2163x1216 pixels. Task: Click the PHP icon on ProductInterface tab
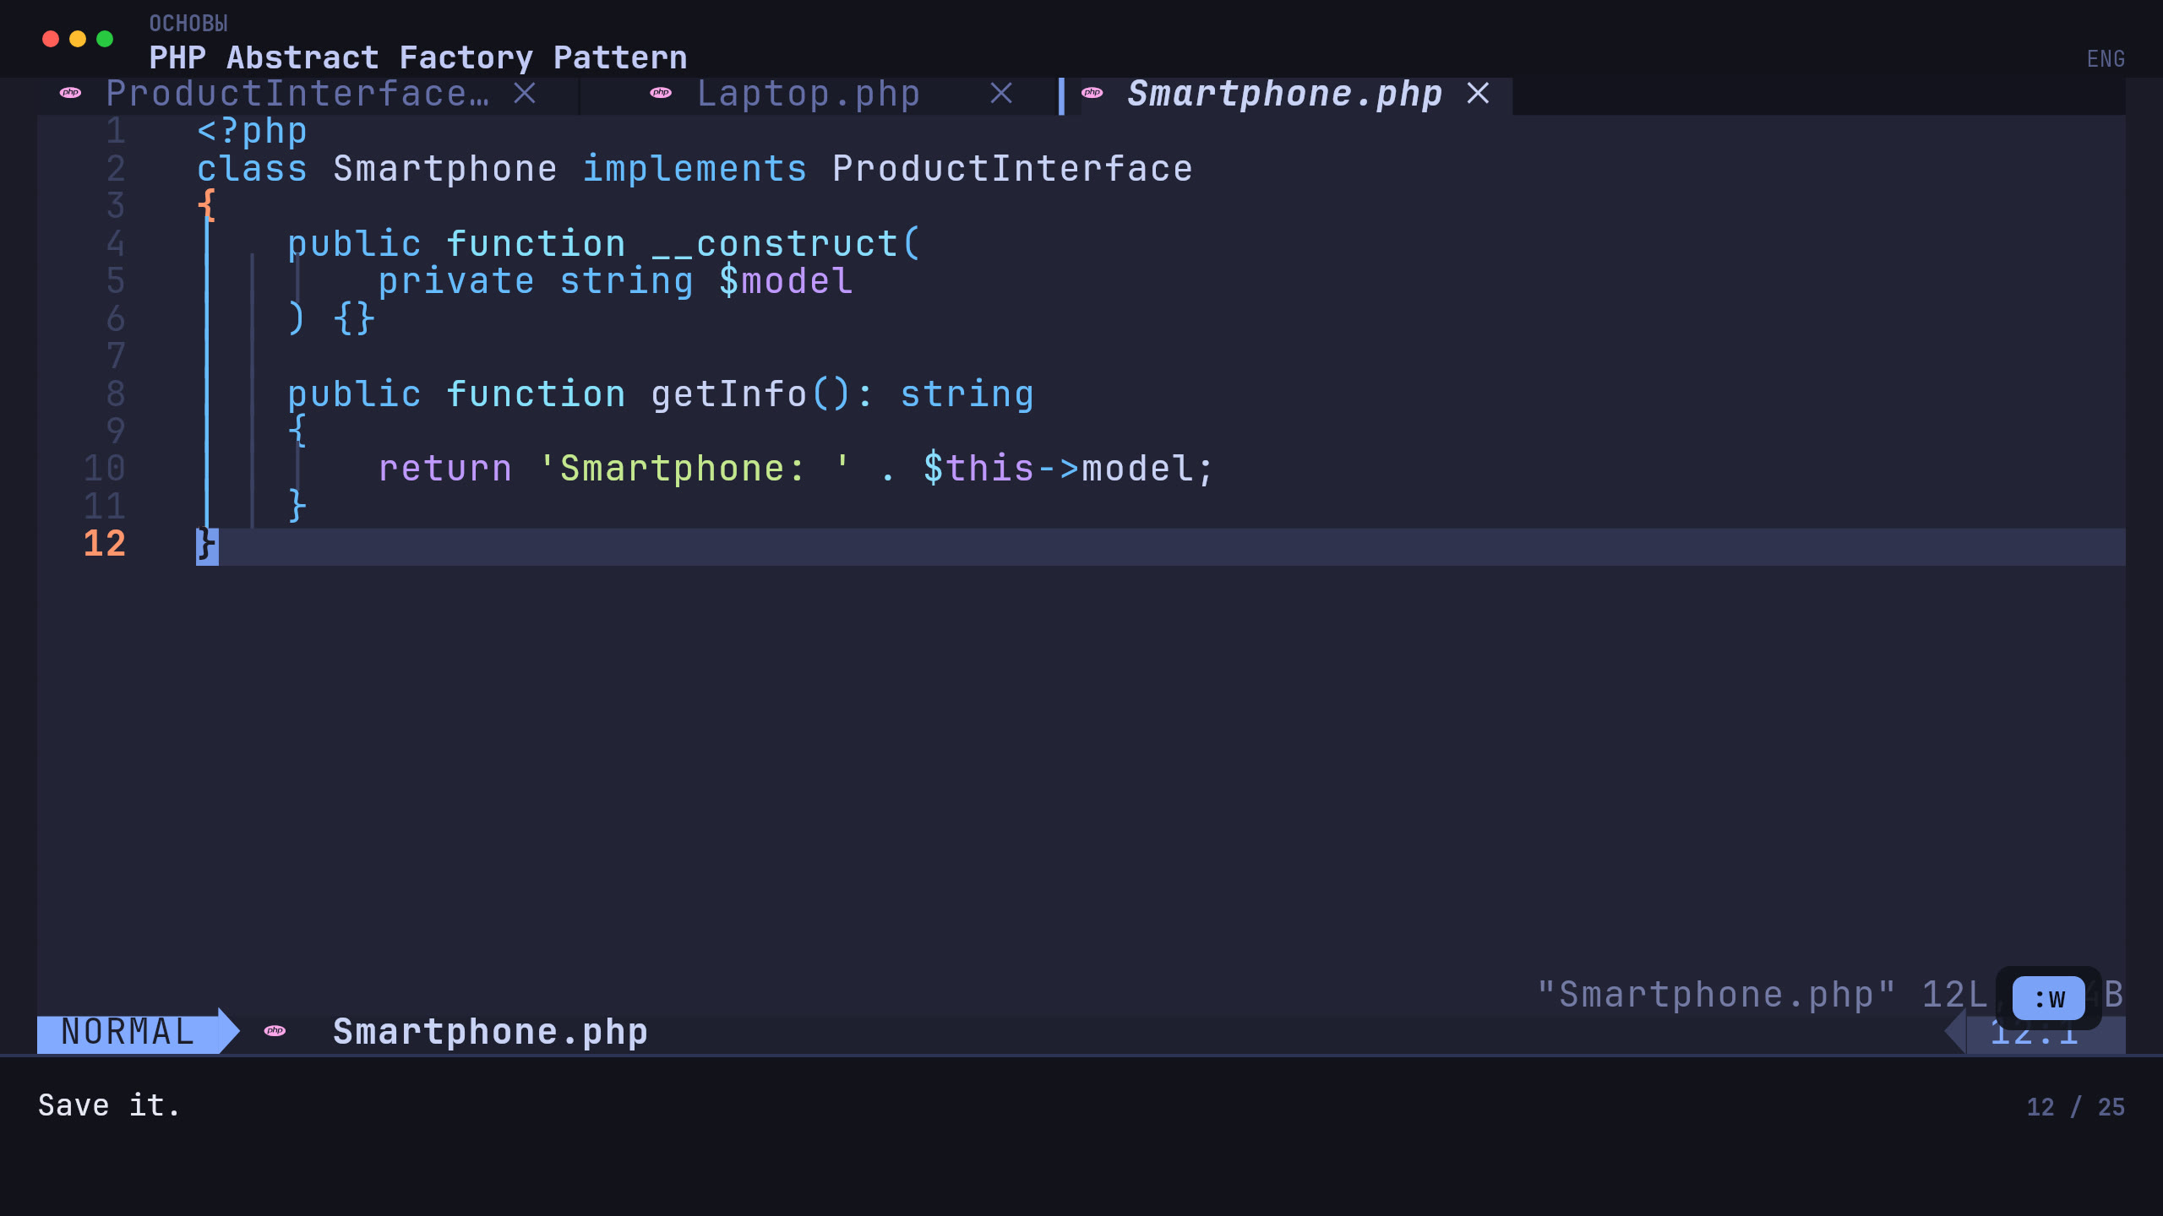point(71,93)
